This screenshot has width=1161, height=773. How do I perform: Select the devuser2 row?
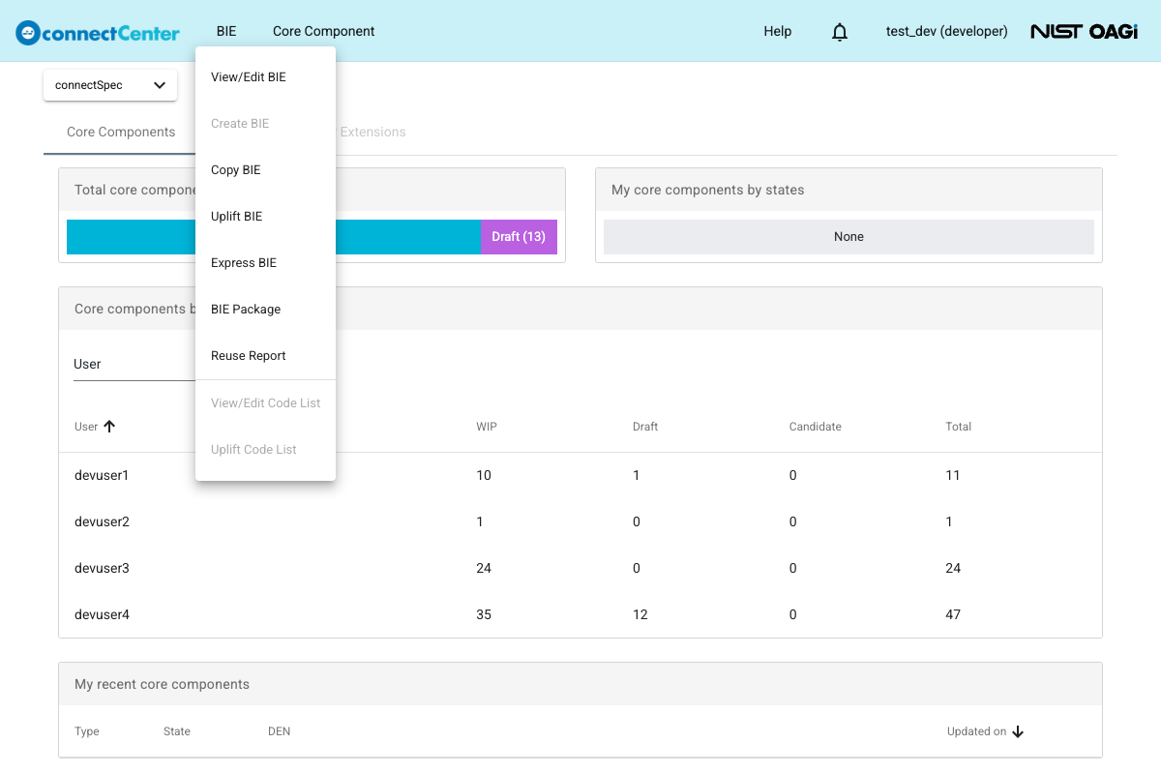tap(580, 521)
